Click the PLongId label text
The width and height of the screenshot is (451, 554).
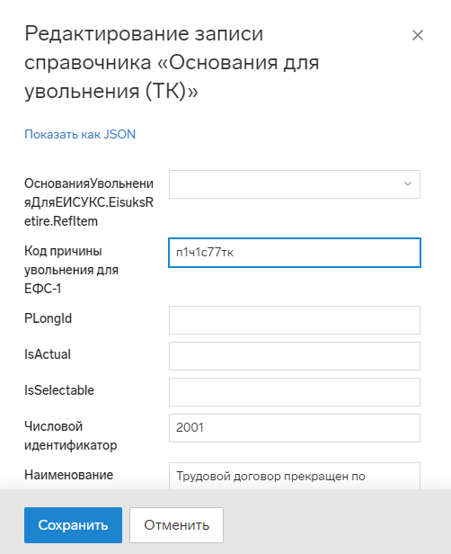coord(48,318)
